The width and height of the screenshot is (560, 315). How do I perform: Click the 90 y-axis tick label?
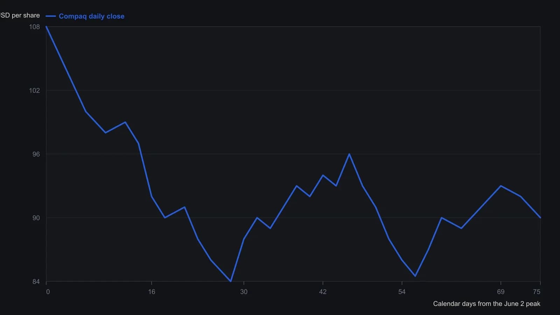pos(36,218)
